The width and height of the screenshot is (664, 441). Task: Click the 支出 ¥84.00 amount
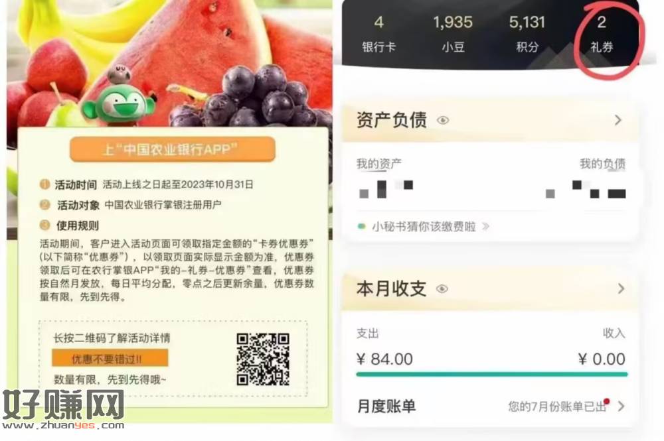pos(384,359)
